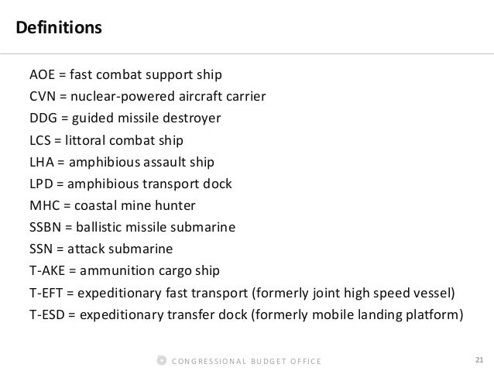The width and height of the screenshot is (494, 371).
Task: Click the Congressional Budget Office footer text
Action: click(245, 361)
